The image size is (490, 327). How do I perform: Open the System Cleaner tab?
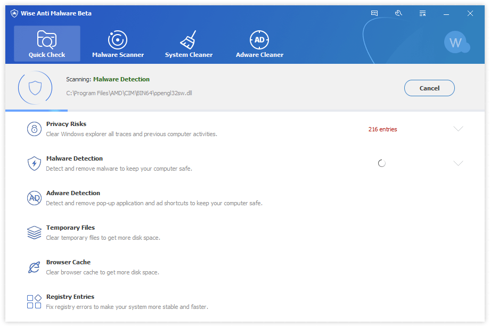click(x=189, y=44)
